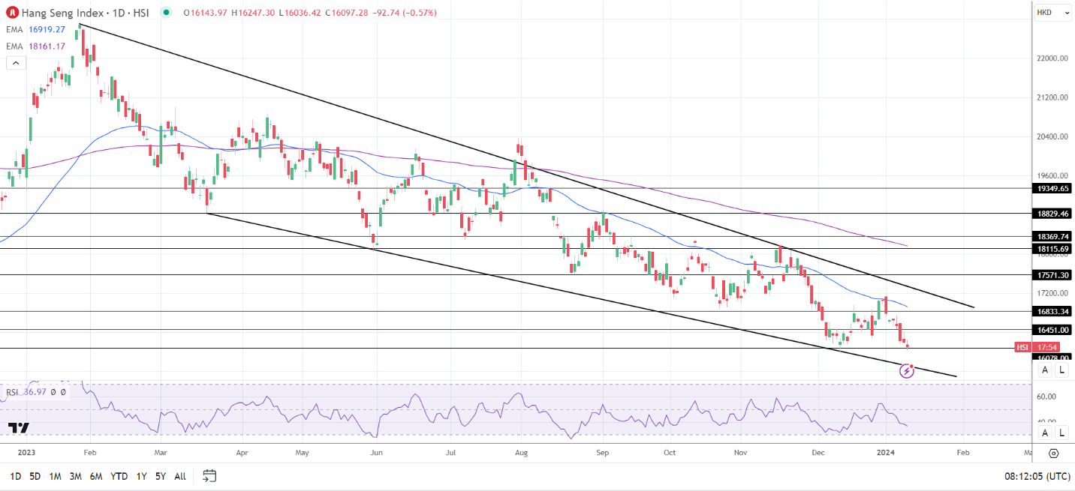Screen dimensions: 1075x491
Task: Select the 3M time range
Action: [x=75, y=476]
